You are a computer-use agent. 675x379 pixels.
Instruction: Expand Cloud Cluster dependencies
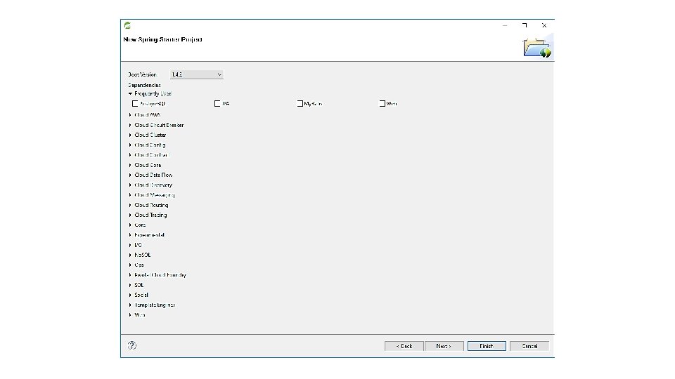point(130,135)
